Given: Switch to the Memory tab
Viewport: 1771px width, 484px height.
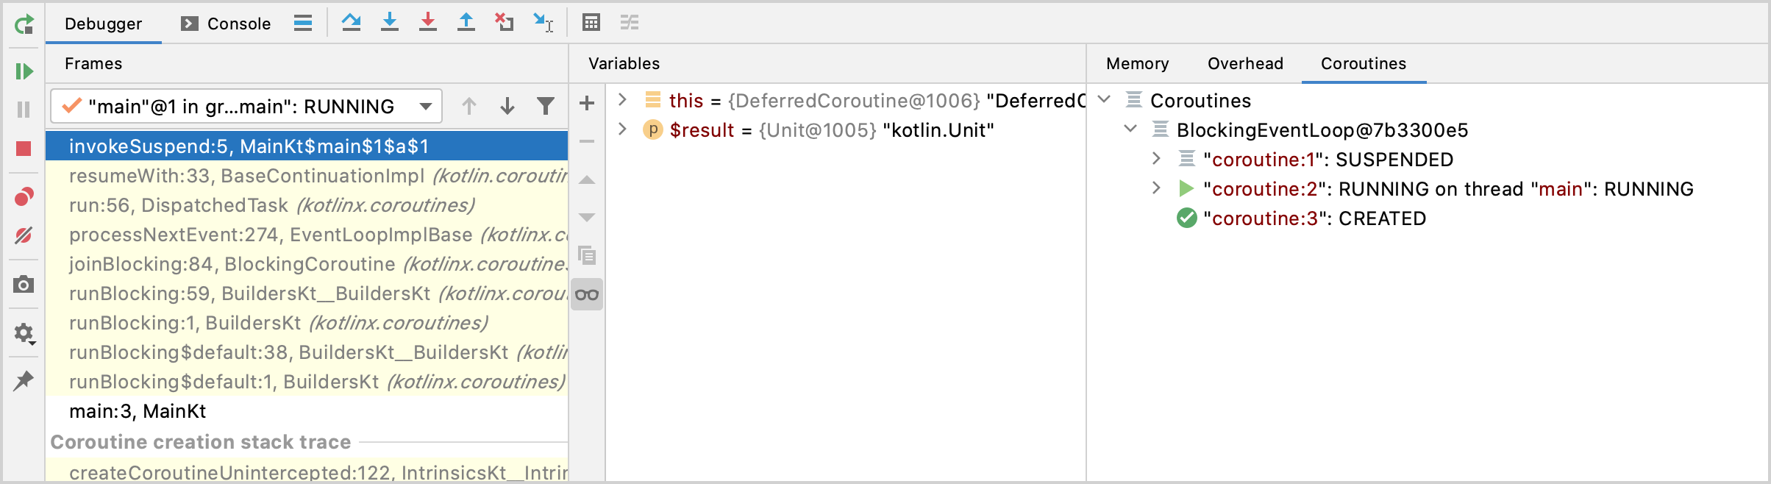Looking at the screenshot, I should 1137,64.
